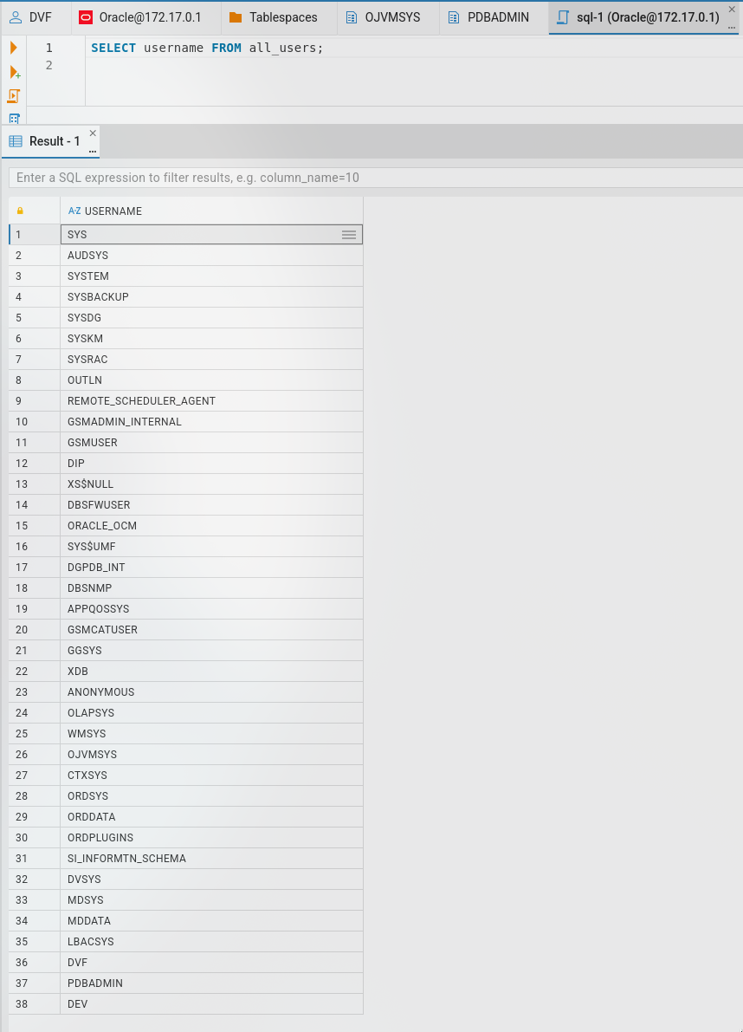
Task: Select the MDSYS cell
Action: (211, 899)
